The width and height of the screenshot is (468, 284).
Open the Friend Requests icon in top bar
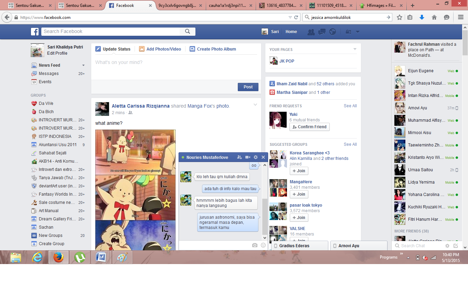tap(311, 32)
